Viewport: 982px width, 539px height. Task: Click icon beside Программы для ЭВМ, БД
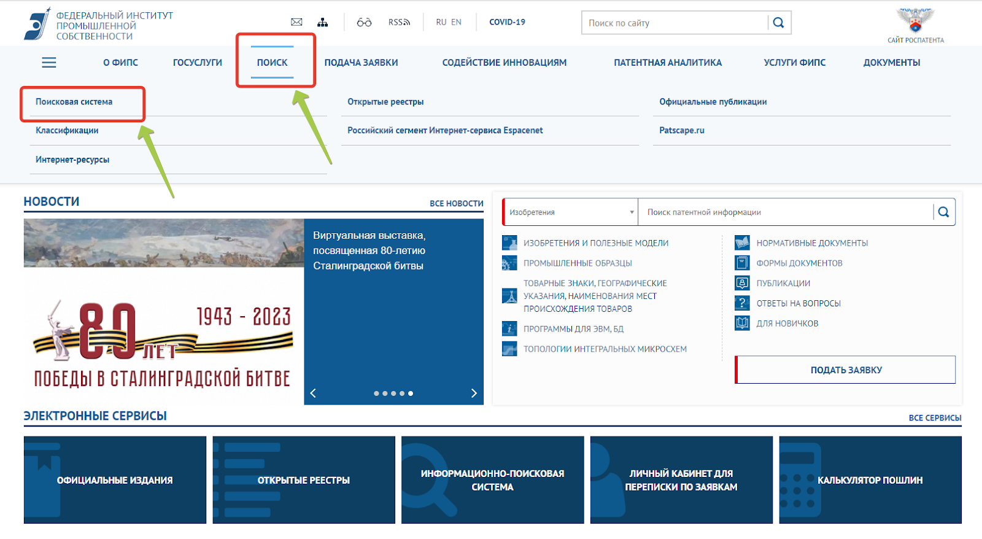pyautogui.click(x=509, y=329)
